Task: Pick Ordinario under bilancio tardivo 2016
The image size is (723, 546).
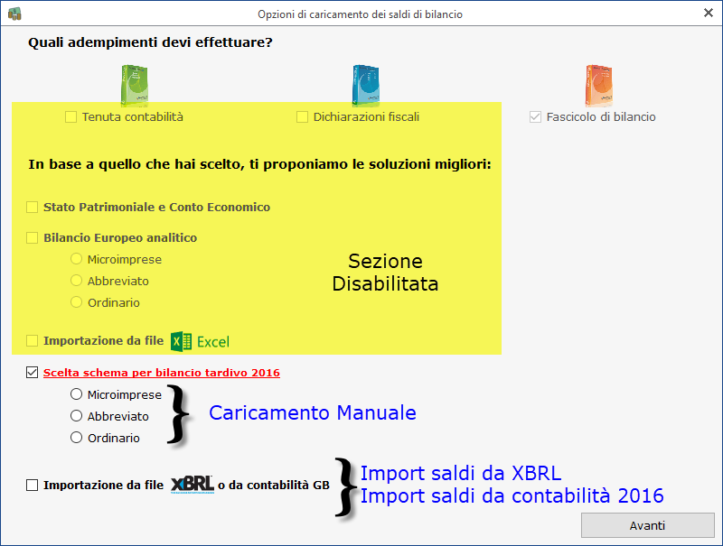Action: (x=77, y=438)
